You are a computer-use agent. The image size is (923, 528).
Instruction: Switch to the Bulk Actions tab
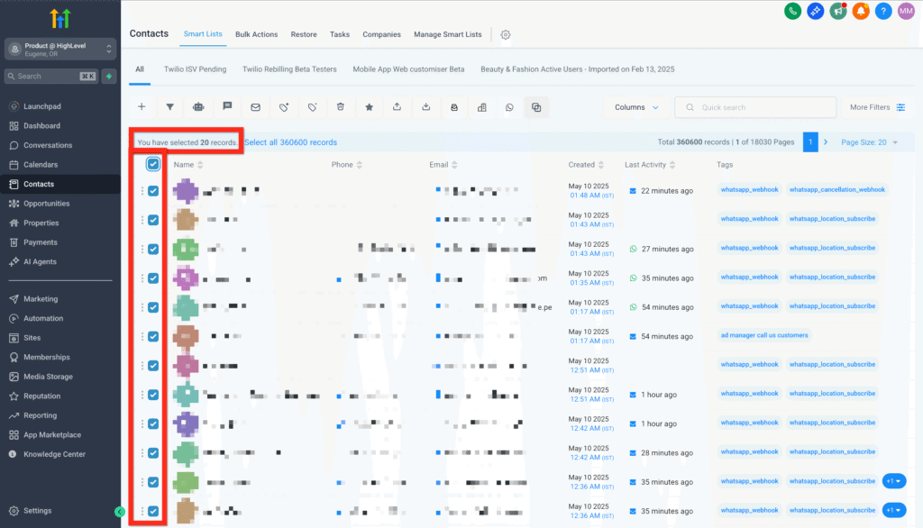click(256, 34)
